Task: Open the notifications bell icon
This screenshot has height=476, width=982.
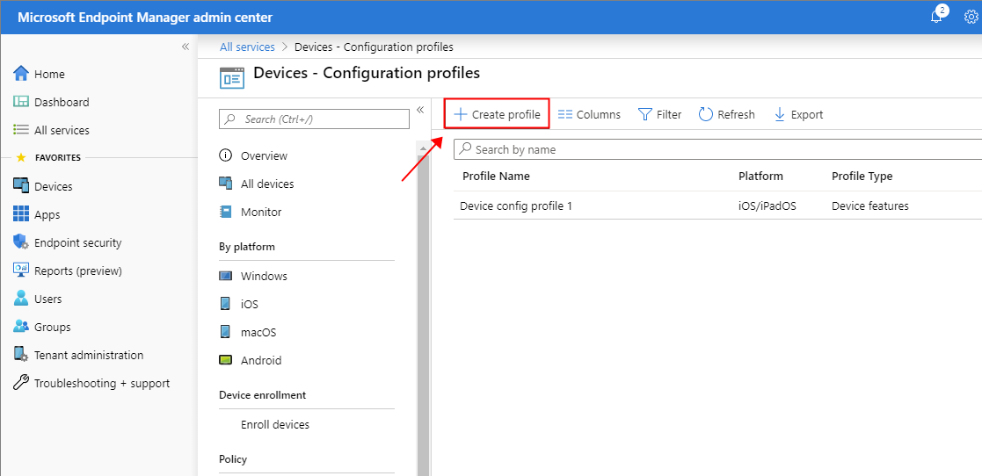Action: 936,17
